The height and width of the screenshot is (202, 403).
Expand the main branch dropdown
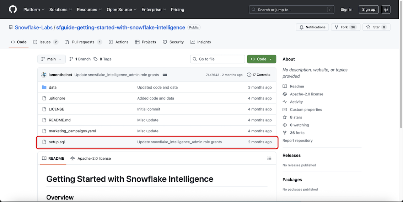click(52, 59)
